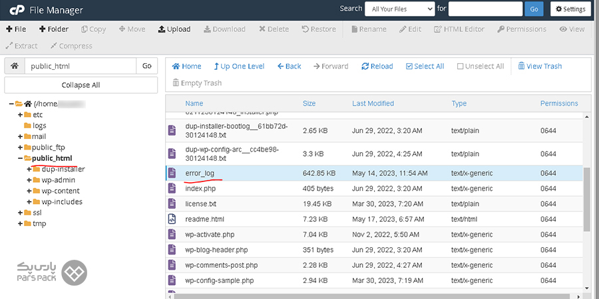Reload the file listing
This screenshot has width=599, height=299.
point(377,66)
